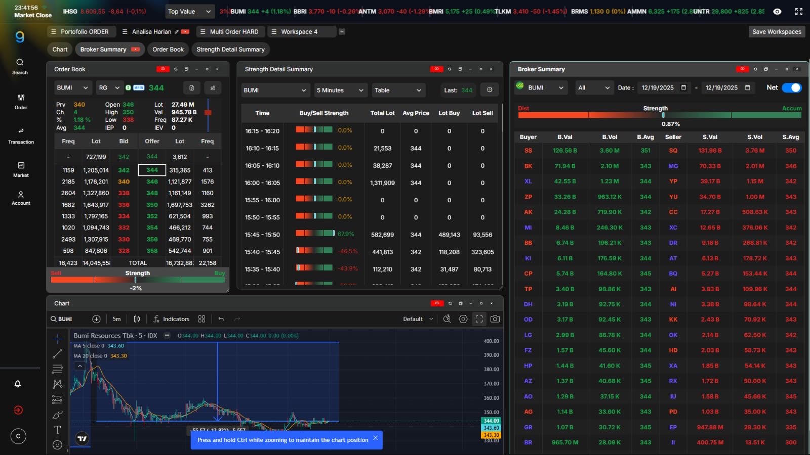
Task: Select the Strength Detail Summary tab
Action: click(230, 50)
